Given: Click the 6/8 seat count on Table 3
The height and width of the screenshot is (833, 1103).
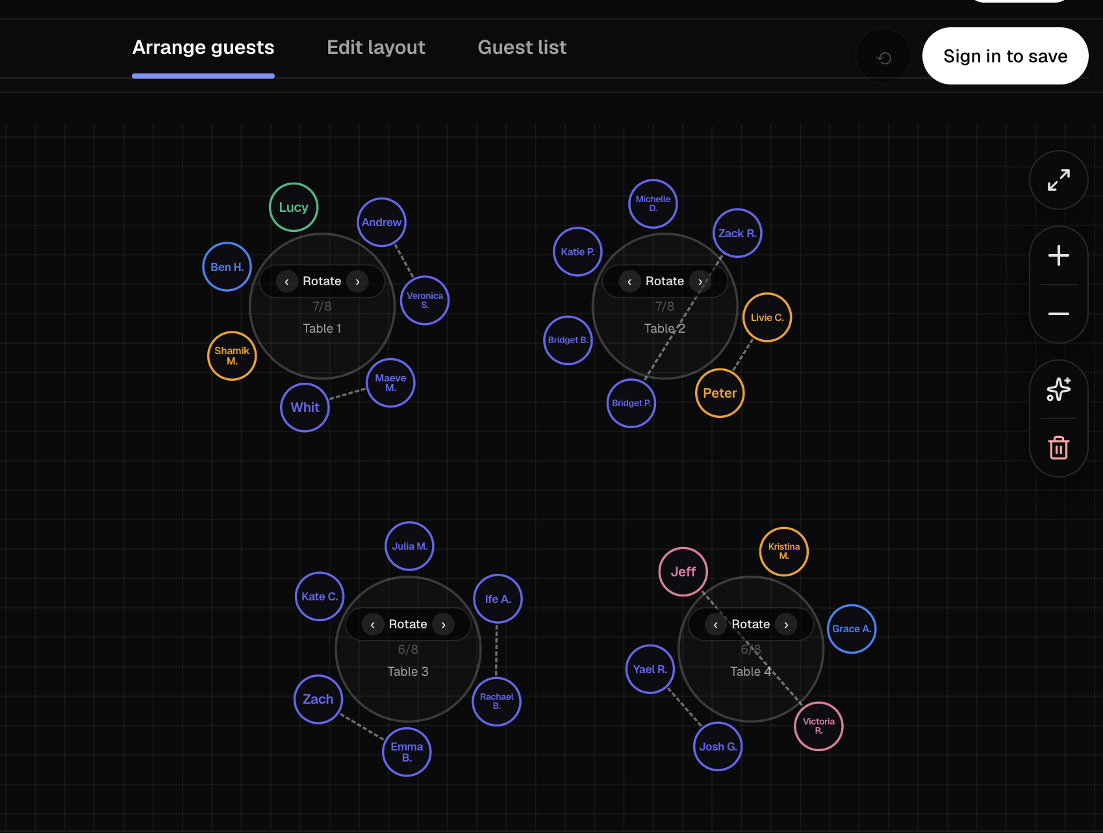Looking at the screenshot, I should tap(408, 649).
